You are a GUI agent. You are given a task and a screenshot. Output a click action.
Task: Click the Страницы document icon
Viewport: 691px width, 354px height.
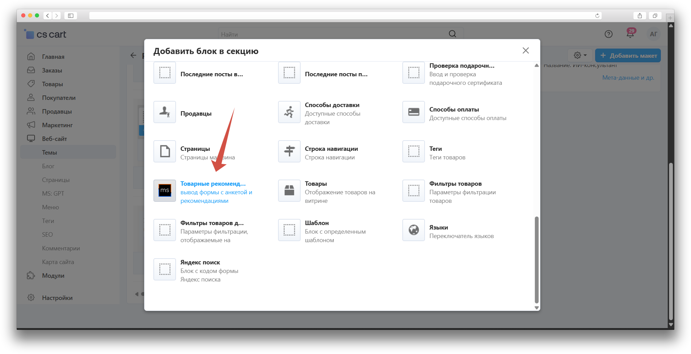[x=165, y=151]
